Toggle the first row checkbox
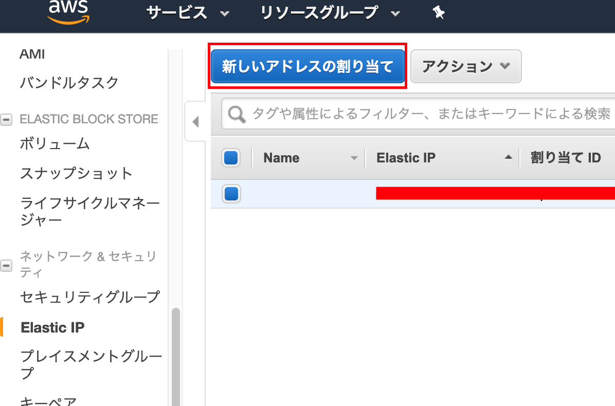 point(231,194)
